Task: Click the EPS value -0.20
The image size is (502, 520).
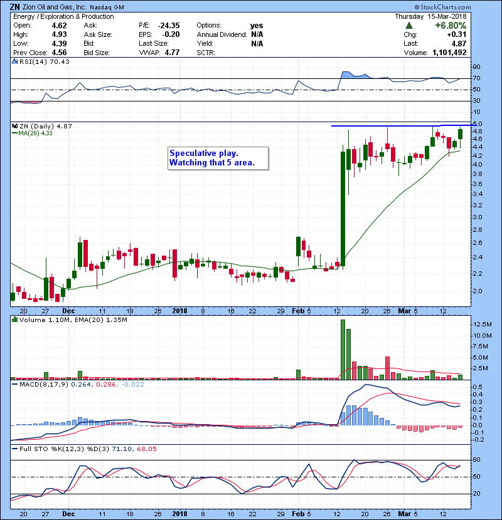Action: (x=171, y=34)
